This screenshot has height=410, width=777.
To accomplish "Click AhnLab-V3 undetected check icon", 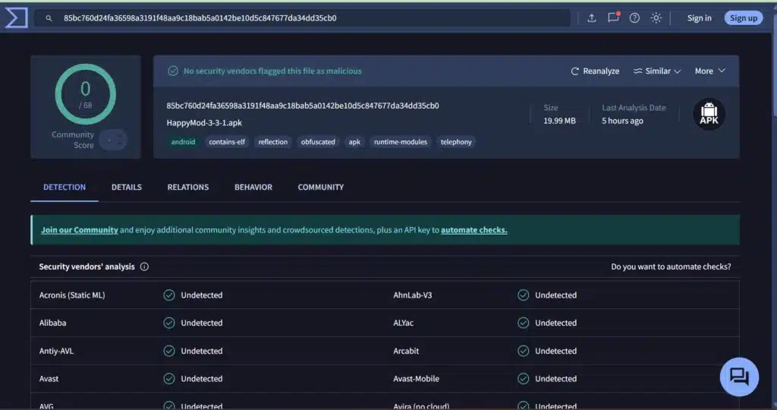I will point(524,295).
